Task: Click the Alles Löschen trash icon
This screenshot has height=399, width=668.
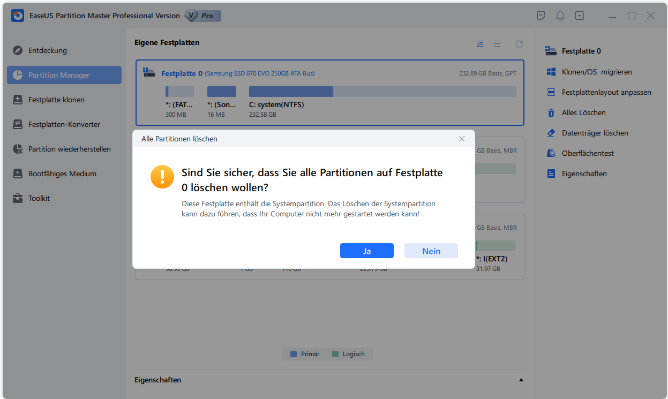Action: pyautogui.click(x=551, y=112)
